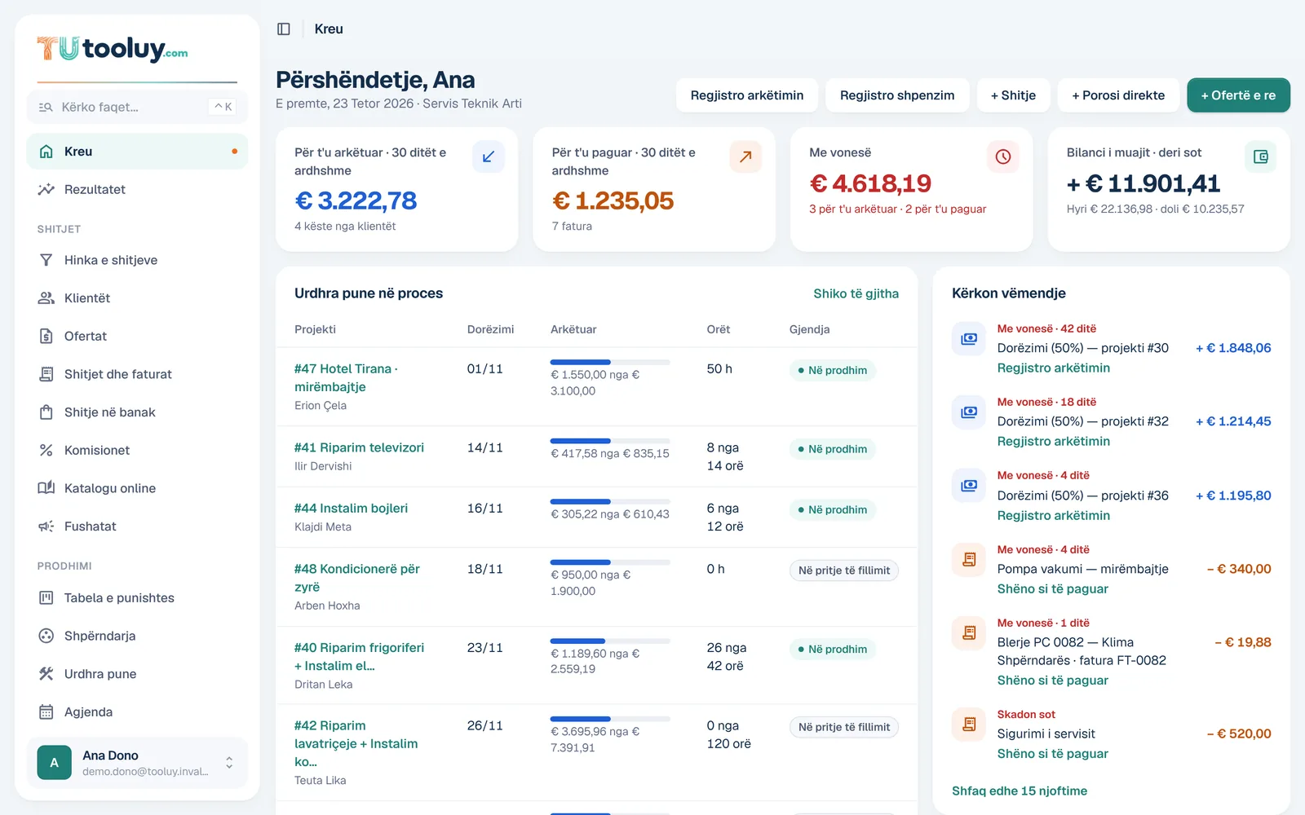Open Hinka e shitjeve funnel
The width and height of the screenshot is (1305, 815).
pyautogui.click(x=137, y=260)
